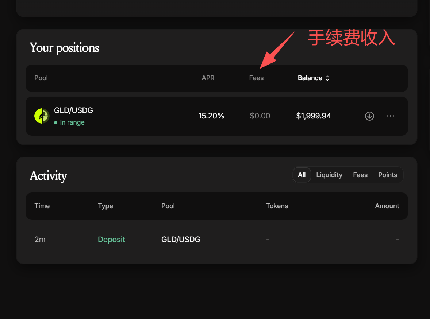430x319 pixels.
Task: Click the $1,999.94 balance value
Action: (x=314, y=116)
